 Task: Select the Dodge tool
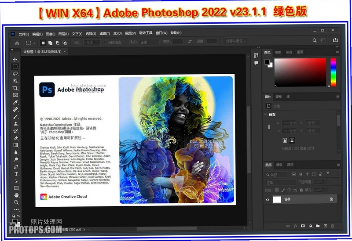click(x=16, y=159)
